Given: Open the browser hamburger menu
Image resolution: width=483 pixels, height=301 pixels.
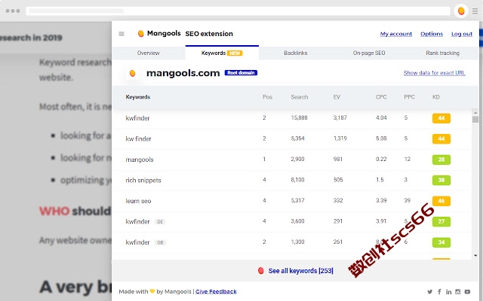Looking at the screenshot, I should tap(475, 11).
